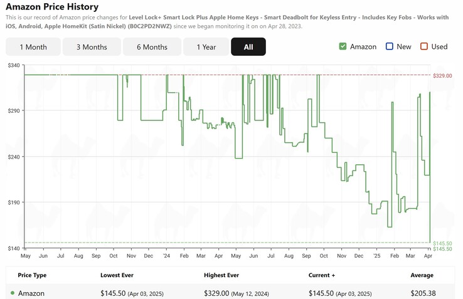Click the $205.38 average price value
The height and width of the screenshot is (299, 463).
(423, 293)
